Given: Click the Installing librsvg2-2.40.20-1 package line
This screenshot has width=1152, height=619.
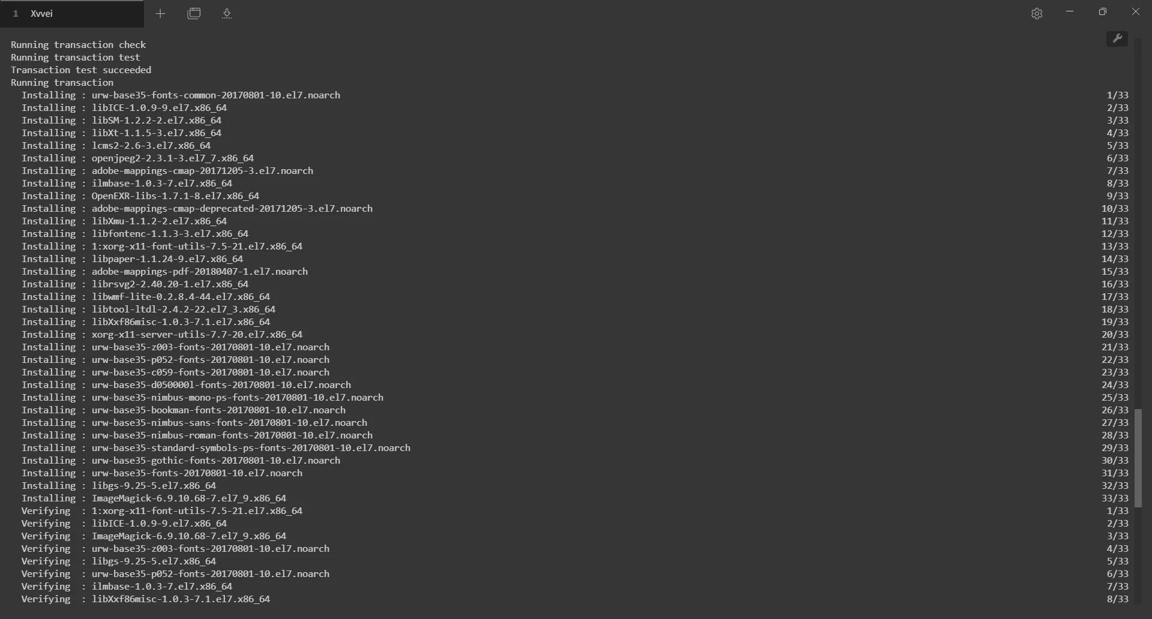Looking at the screenshot, I should point(135,284).
